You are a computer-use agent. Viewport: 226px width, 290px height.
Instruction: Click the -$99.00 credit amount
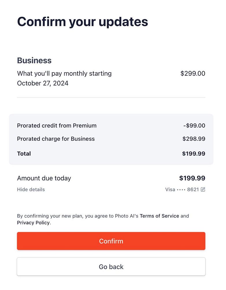[194, 126]
